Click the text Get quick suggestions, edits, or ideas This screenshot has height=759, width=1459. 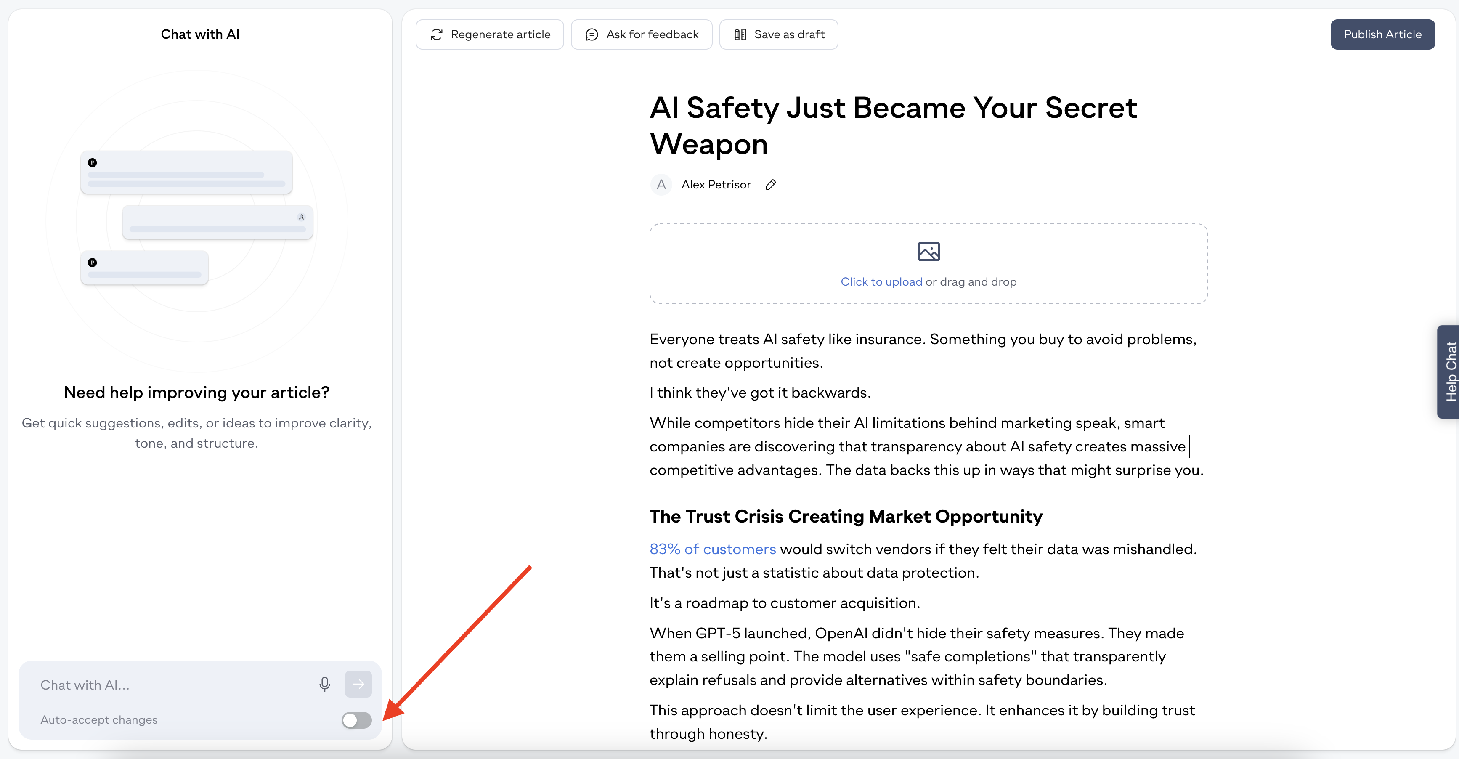pyautogui.click(x=196, y=433)
